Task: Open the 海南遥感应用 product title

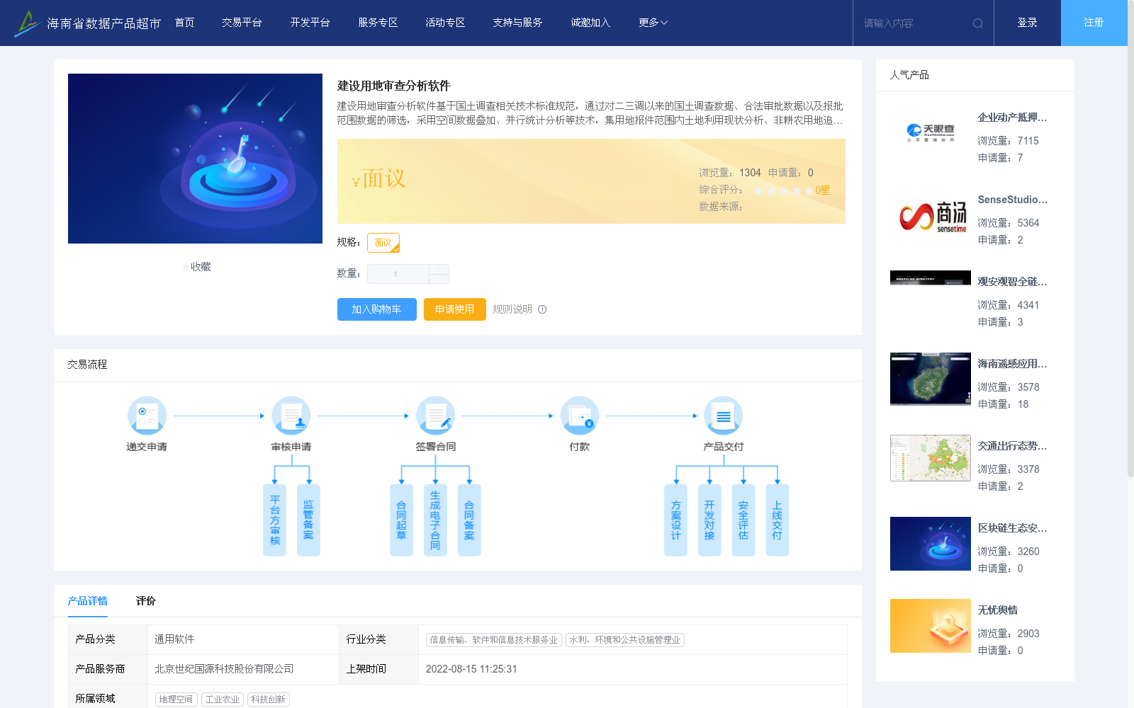Action: click(1012, 364)
